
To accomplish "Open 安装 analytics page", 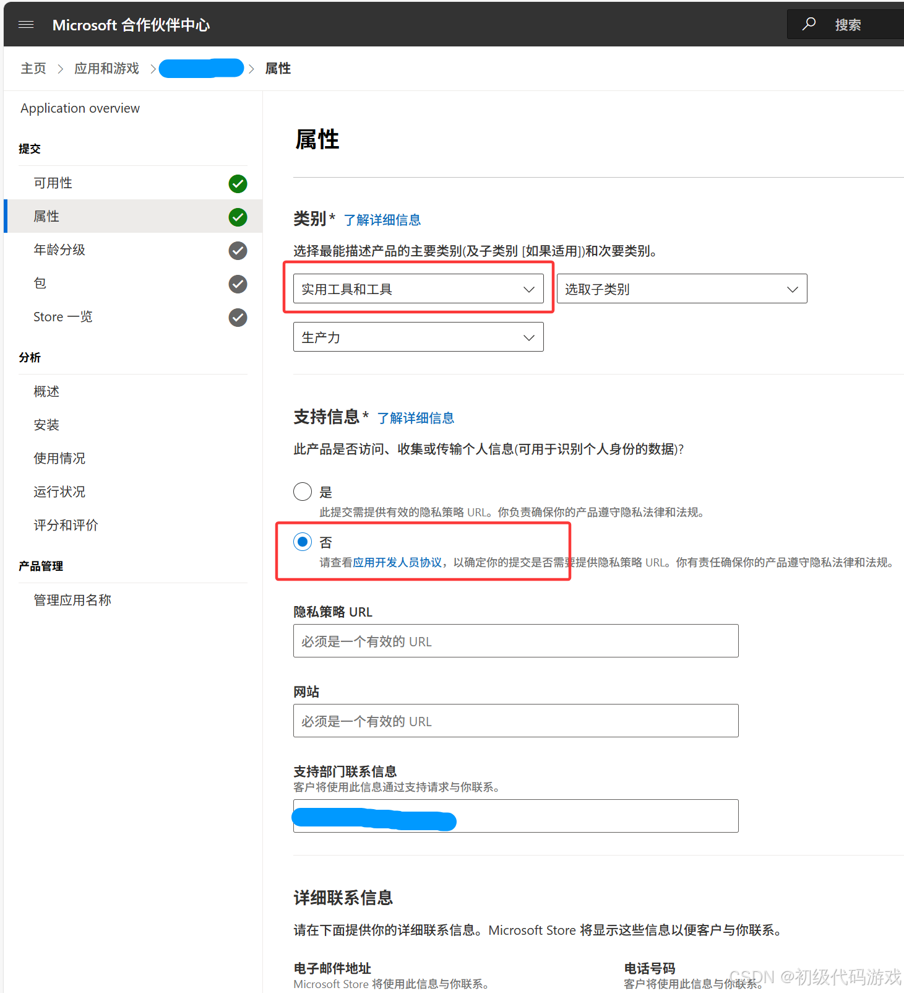I will [x=46, y=425].
